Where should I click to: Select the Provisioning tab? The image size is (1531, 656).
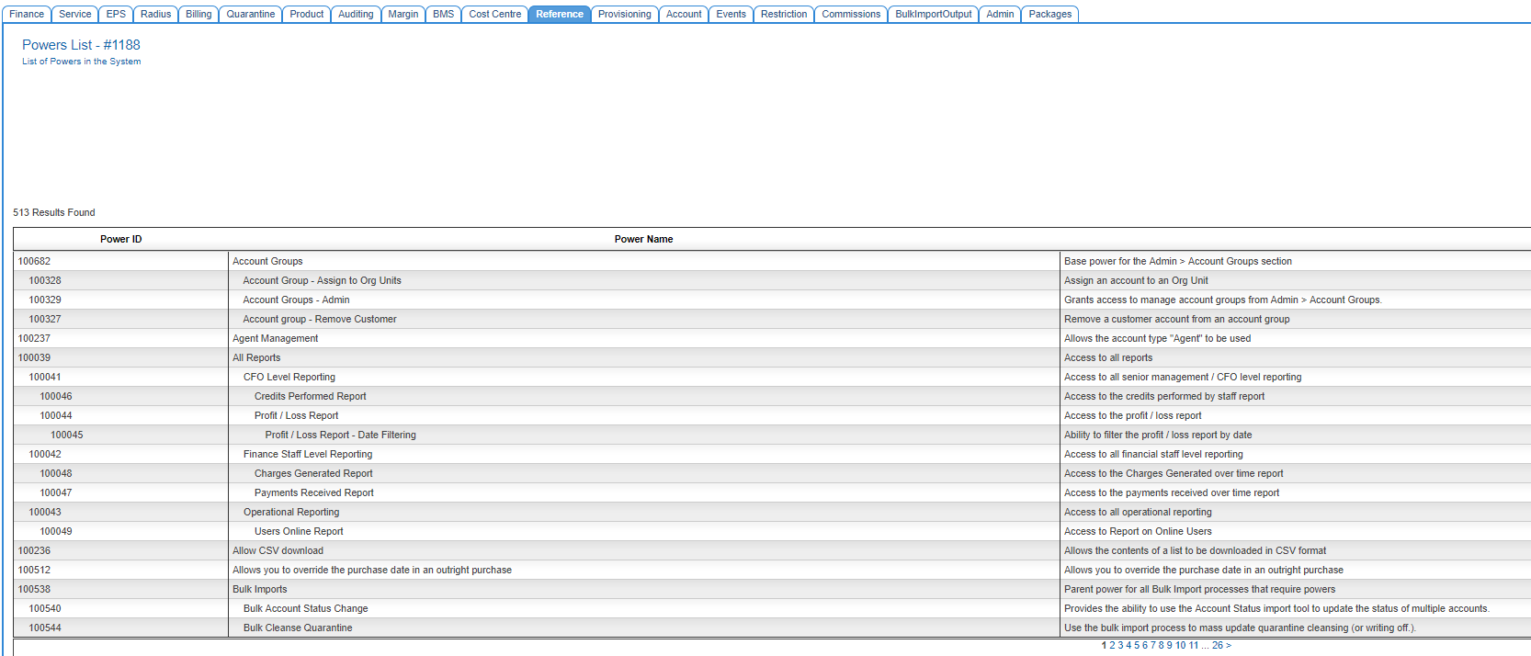coord(624,14)
